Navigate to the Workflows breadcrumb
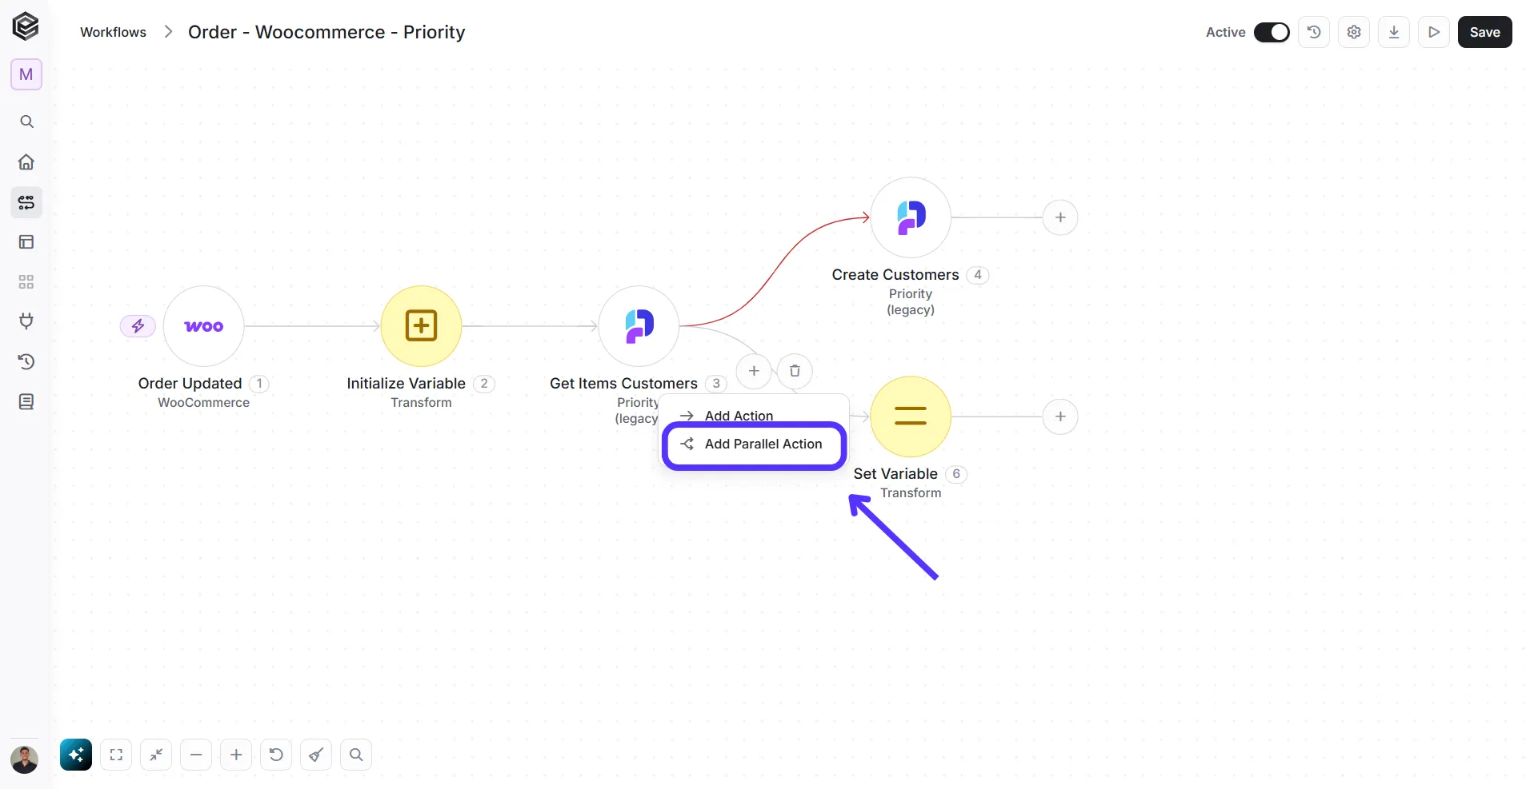 click(x=113, y=32)
